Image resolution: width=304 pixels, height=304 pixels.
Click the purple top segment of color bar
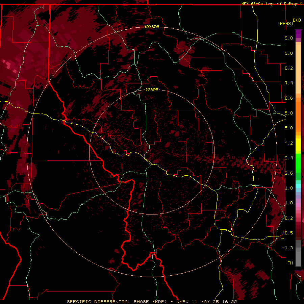tap(298, 34)
